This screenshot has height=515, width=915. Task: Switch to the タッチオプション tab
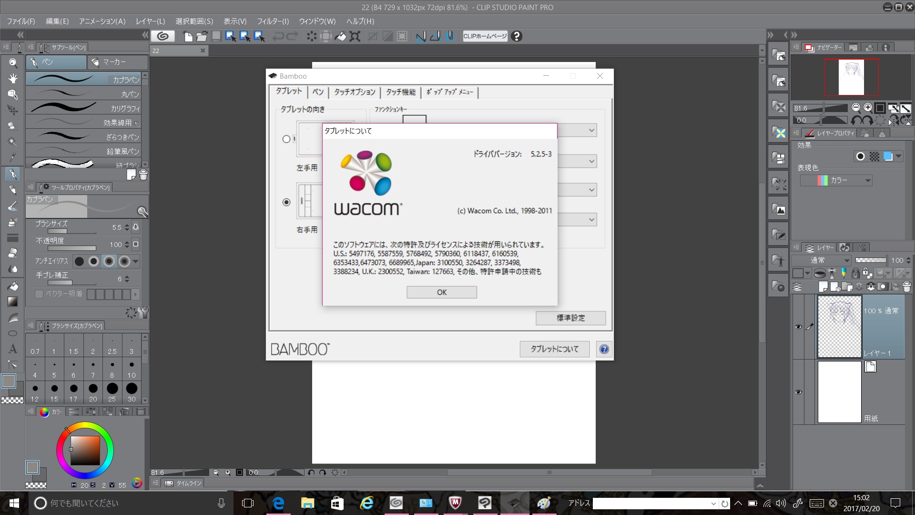[x=355, y=92]
